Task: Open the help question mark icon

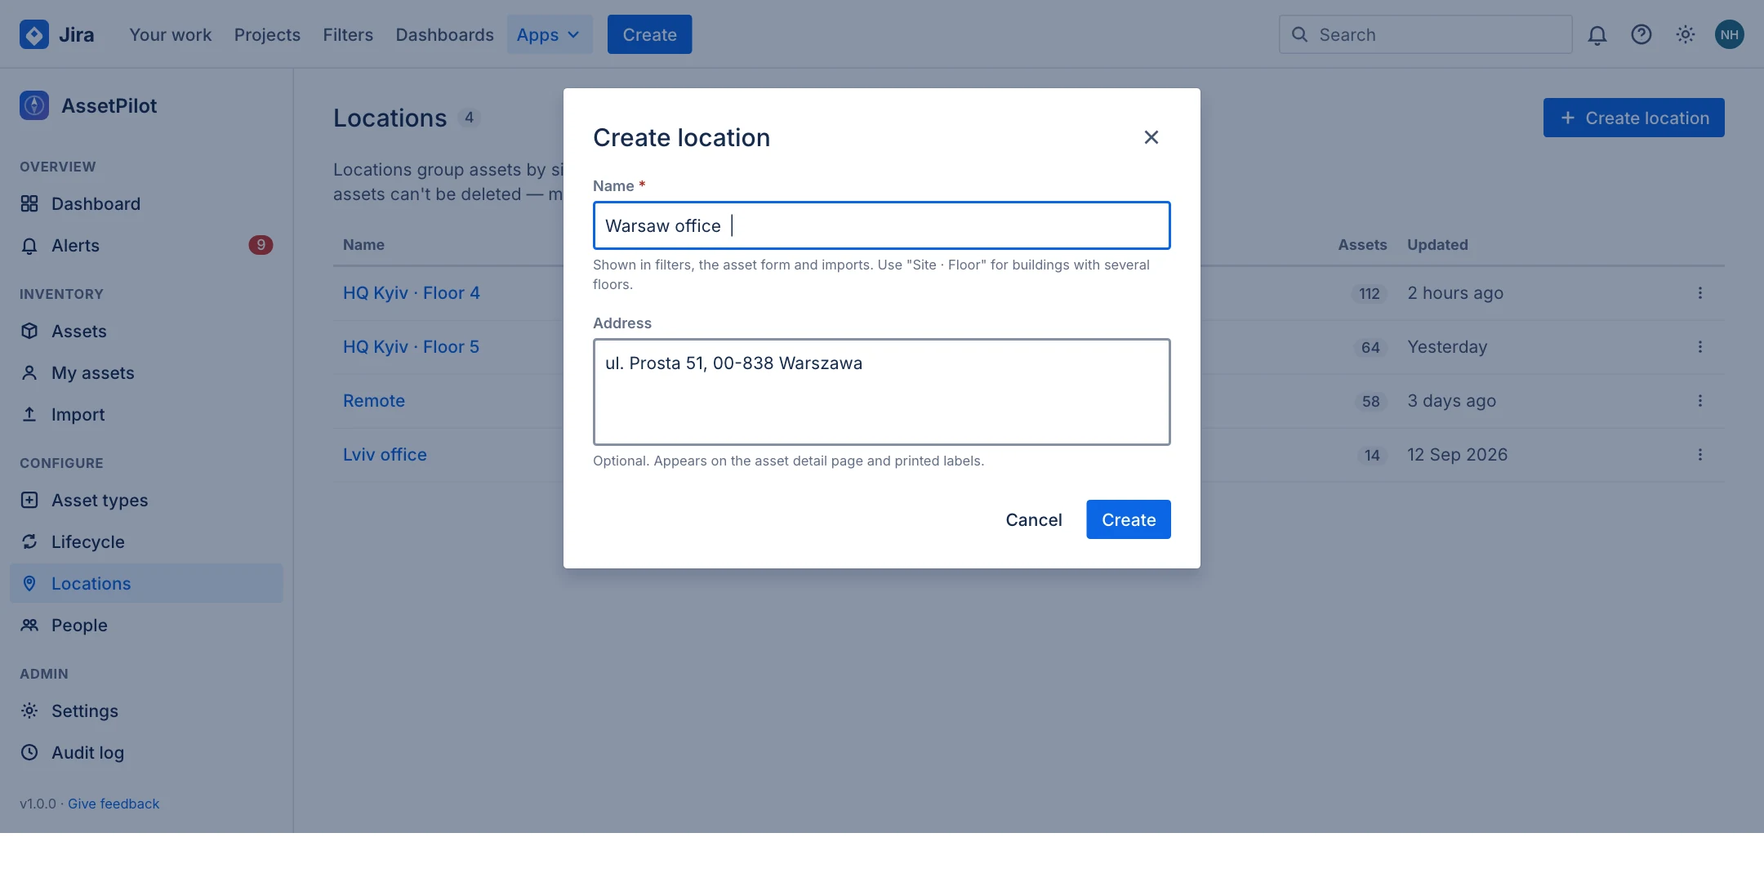Action: click(x=1641, y=34)
